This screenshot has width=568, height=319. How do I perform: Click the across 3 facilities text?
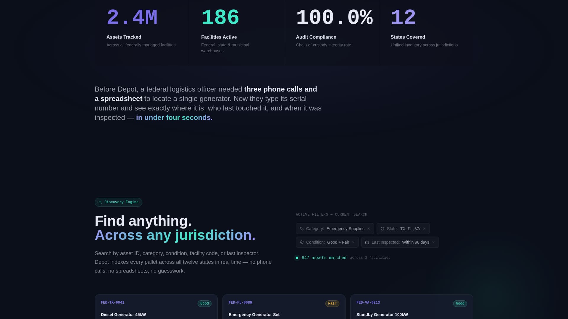click(370, 258)
